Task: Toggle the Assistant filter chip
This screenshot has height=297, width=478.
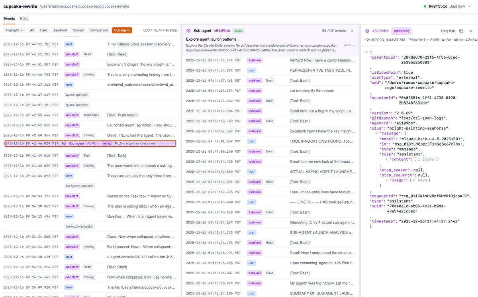Action: pyautogui.click(x=60, y=30)
